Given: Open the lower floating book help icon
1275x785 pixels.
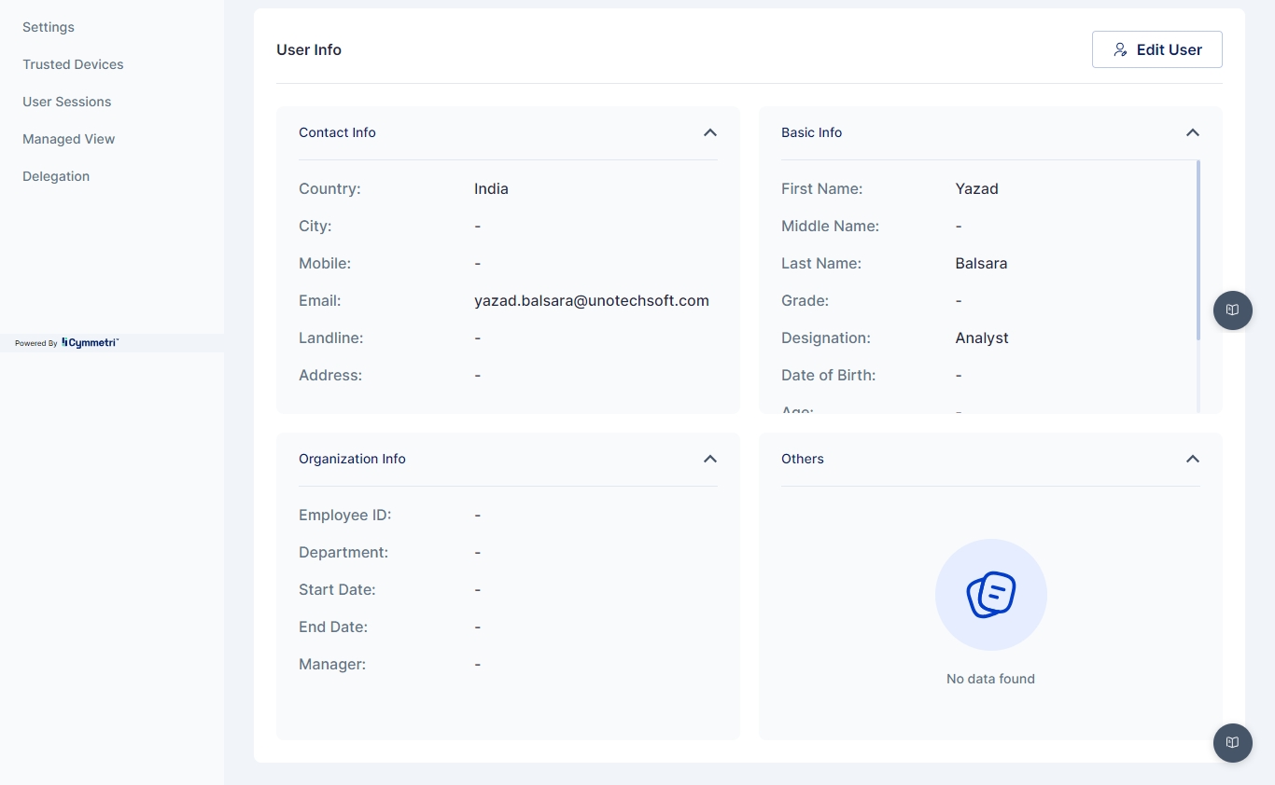Looking at the screenshot, I should pos(1232,742).
